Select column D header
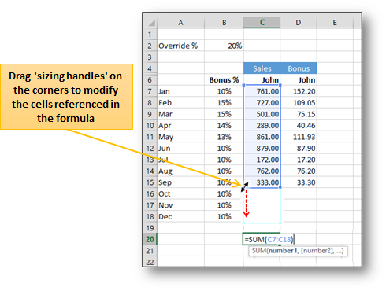The image size is (386, 291). tap(299, 23)
